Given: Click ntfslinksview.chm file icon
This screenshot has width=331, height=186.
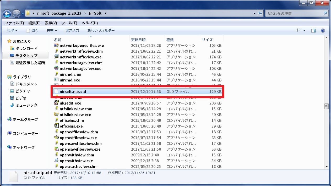Looking at the screenshot, I should click(x=56, y=109).
